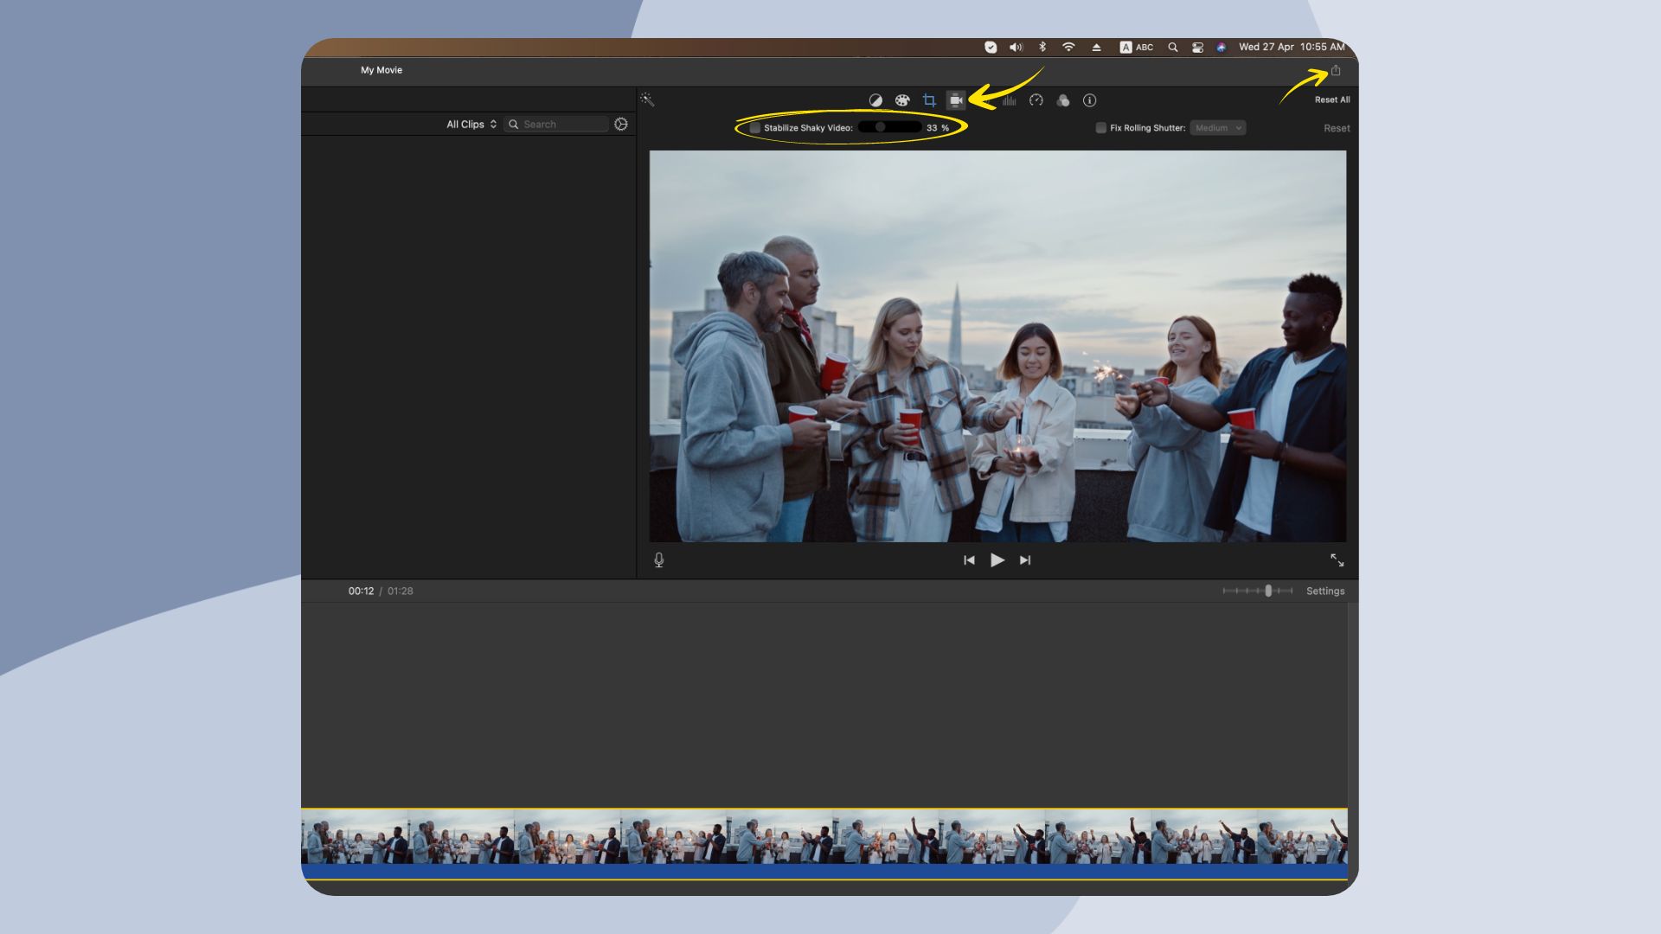Click the eject icon in menu bar
This screenshot has width=1661, height=934.
(x=1096, y=48)
